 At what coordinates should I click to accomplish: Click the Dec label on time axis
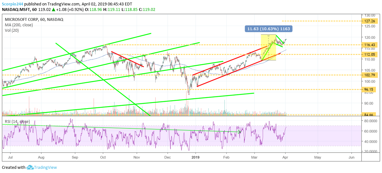click(168, 157)
